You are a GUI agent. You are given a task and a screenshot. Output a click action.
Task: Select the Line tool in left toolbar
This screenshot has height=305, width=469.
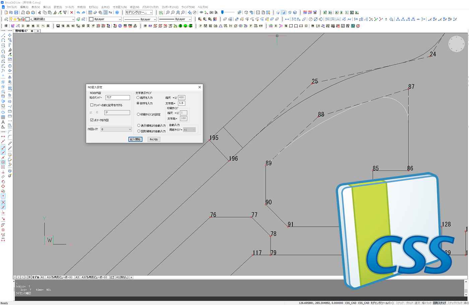coord(3,35)
